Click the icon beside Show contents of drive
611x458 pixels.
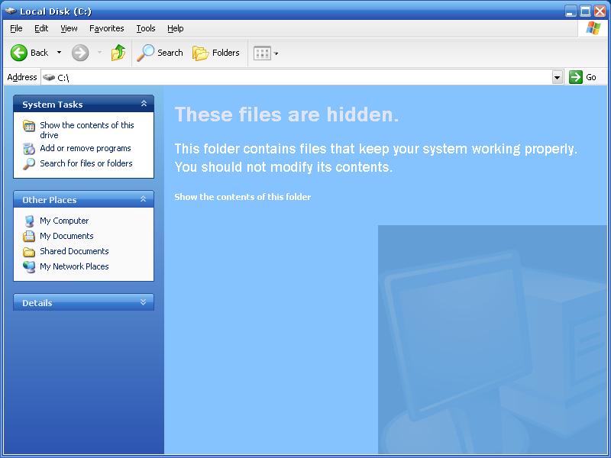coord(29,126)
